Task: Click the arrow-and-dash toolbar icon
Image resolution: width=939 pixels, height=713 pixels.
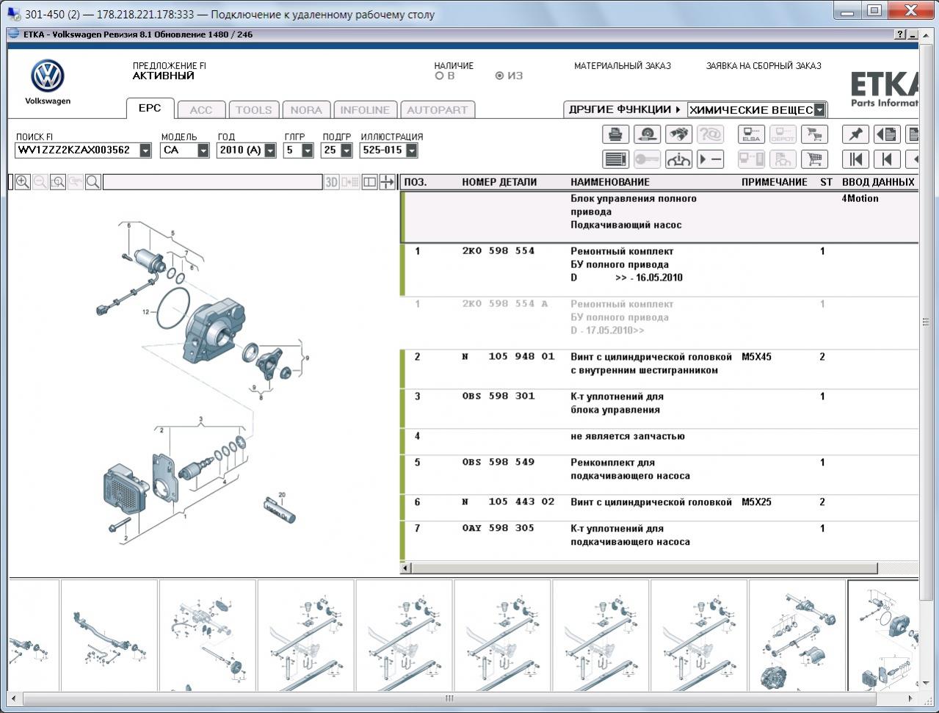Action: [x=710, y=159]
